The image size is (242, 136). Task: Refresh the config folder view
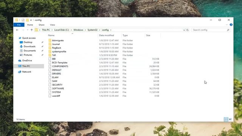188,30
